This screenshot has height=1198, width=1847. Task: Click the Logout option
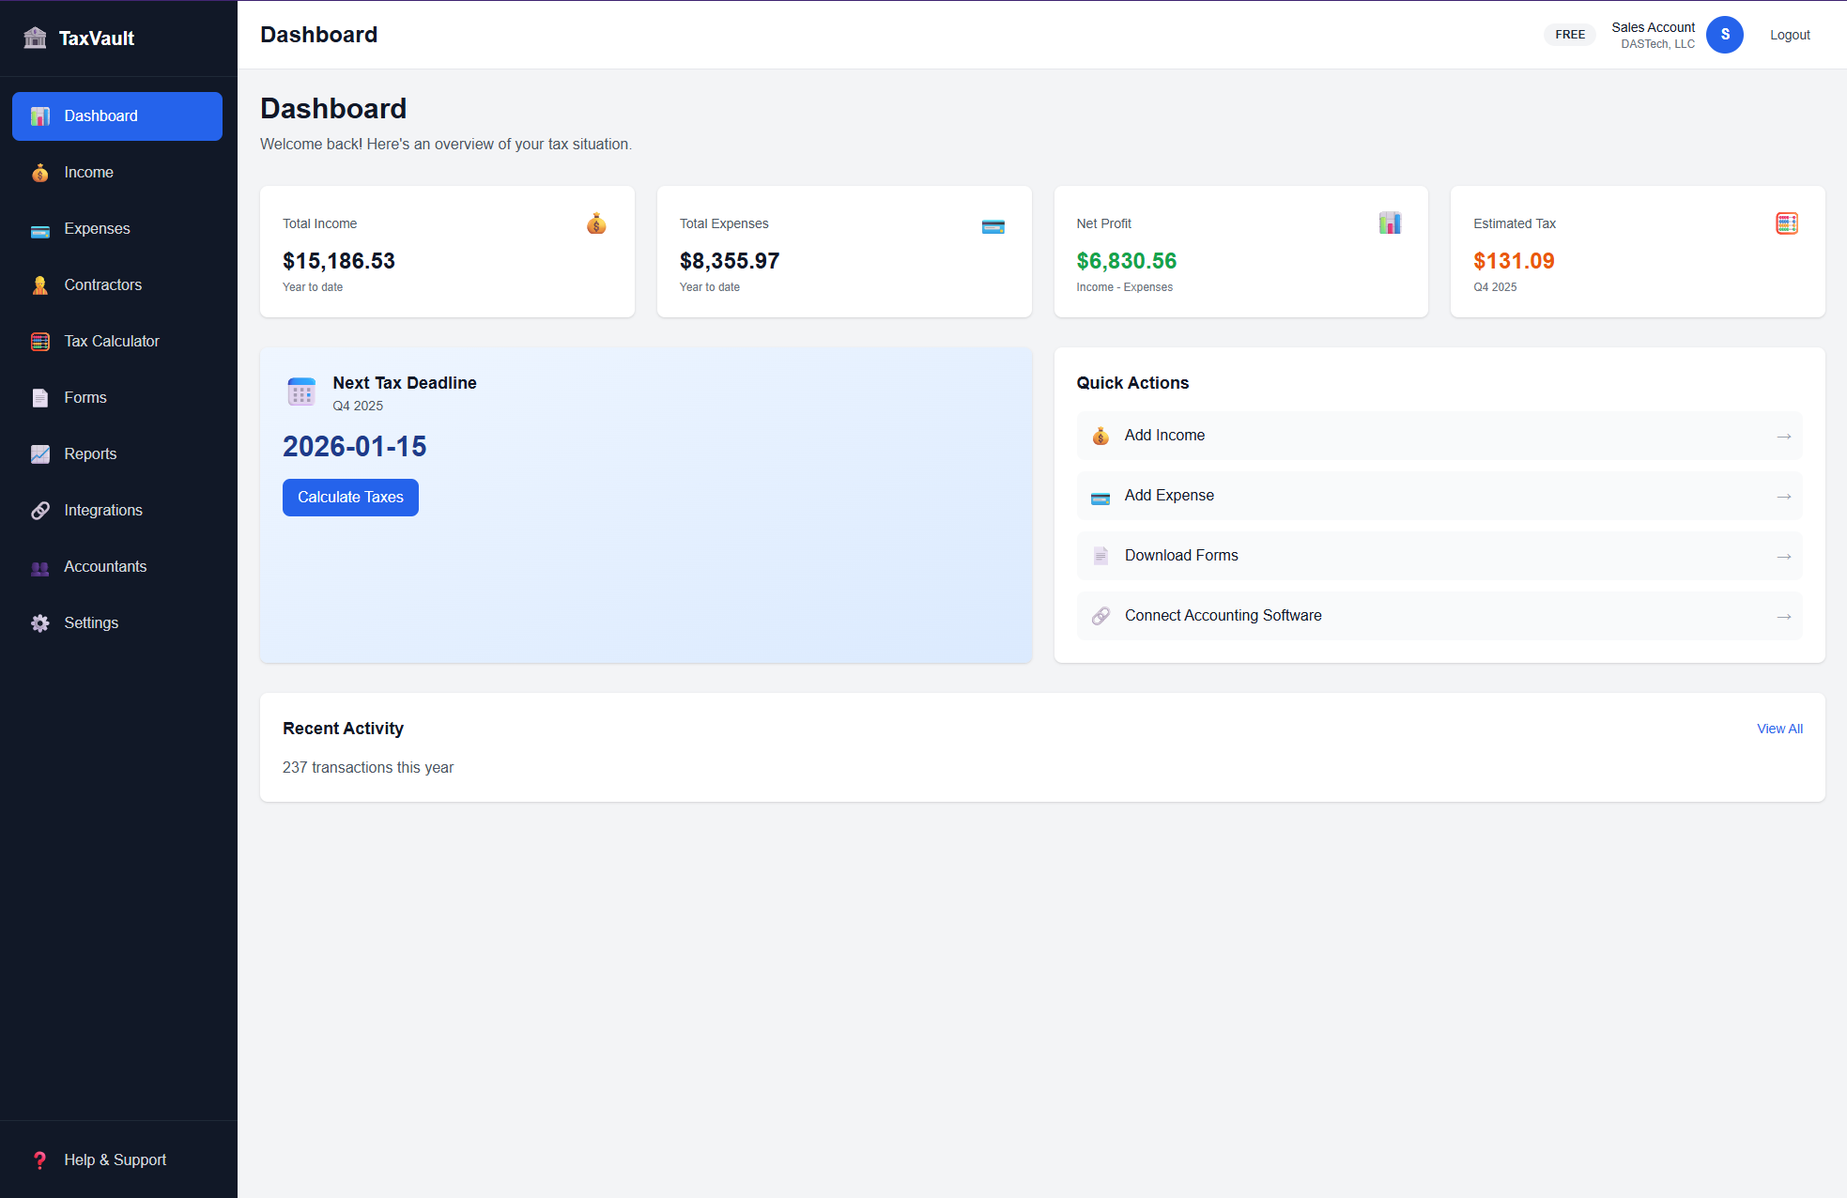pos(1789,35)
